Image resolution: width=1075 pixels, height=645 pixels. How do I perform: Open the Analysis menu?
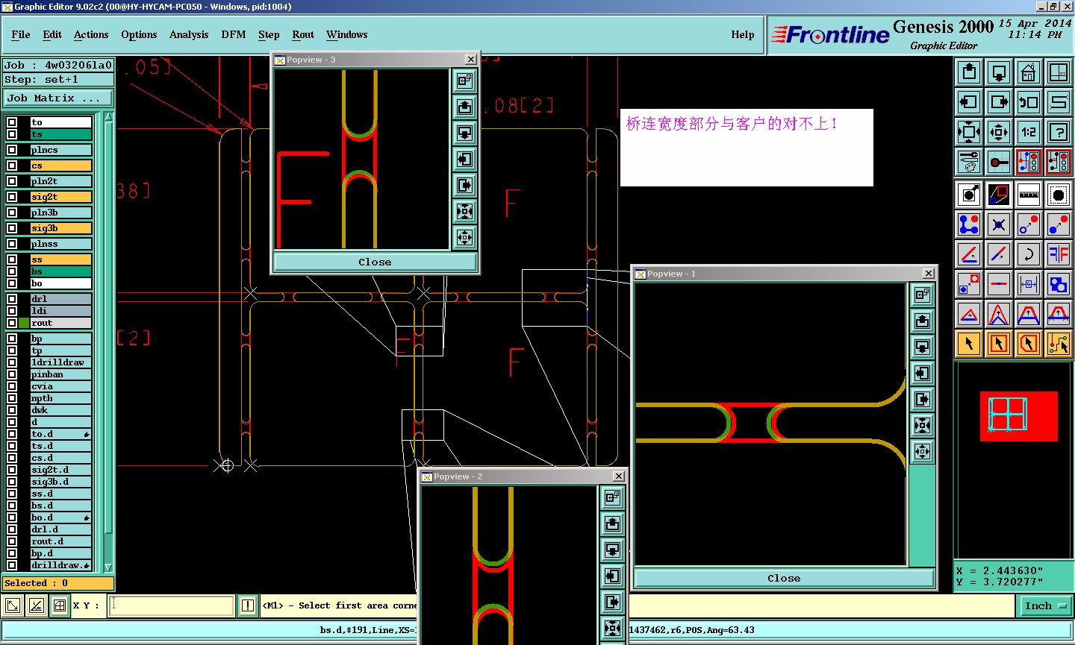point(189,34)
